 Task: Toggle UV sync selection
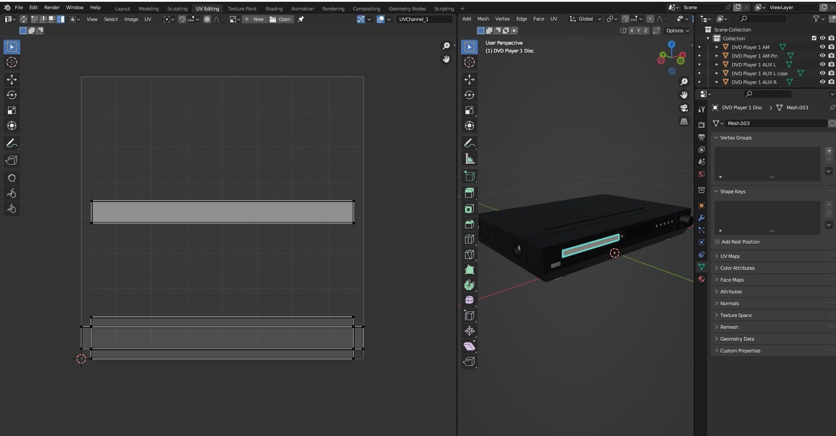23,19
